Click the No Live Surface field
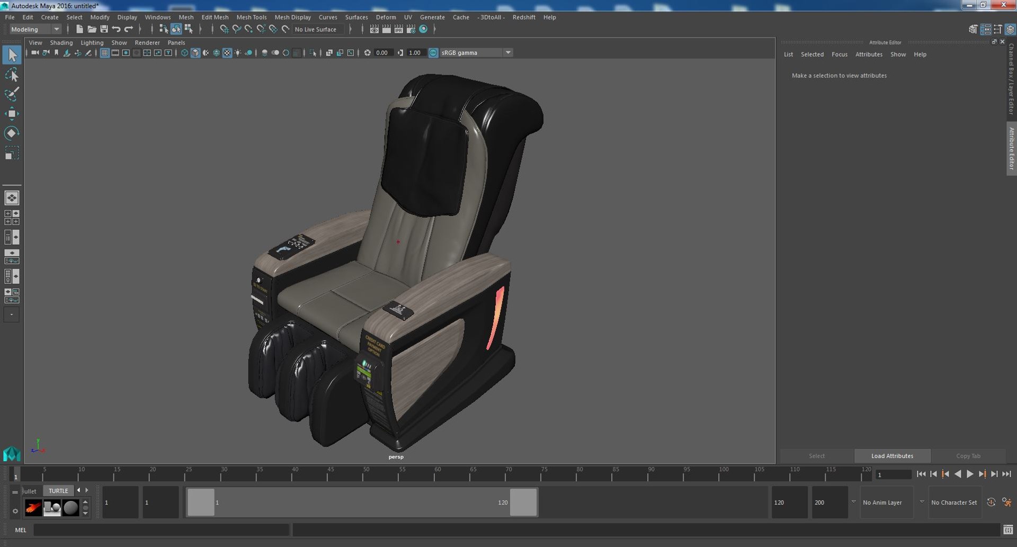The image size is (1017, 547). coord(318,29)
